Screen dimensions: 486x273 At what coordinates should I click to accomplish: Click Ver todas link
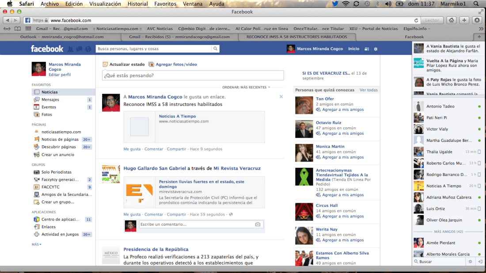368,90
